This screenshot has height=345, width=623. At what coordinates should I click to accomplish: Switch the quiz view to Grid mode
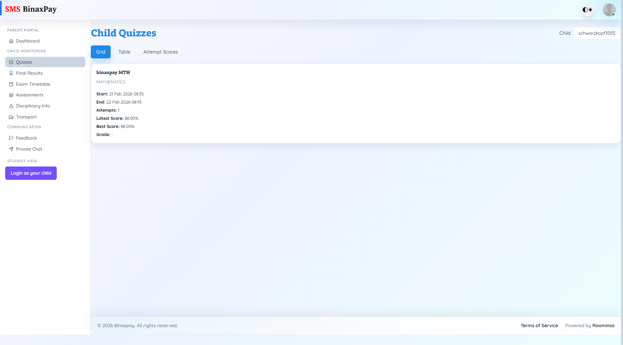pyautogui.click(x=101, y=52)
